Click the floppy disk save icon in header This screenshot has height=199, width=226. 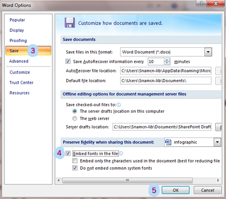tap(69, 23)
